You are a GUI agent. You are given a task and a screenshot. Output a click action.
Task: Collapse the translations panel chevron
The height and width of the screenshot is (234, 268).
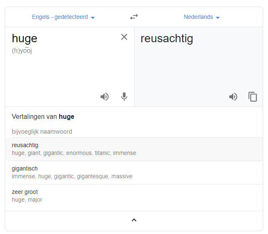pos(134,220)
